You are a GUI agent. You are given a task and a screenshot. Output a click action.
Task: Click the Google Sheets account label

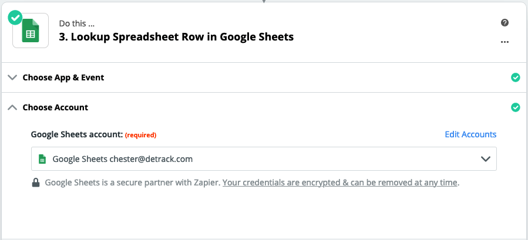tap(77, 134)
